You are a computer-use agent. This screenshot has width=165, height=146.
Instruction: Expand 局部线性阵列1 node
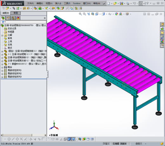click(2, 71)
